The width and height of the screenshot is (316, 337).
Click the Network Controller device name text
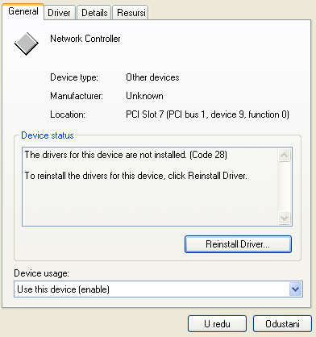click(85, 39)
